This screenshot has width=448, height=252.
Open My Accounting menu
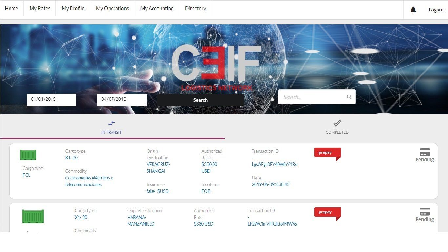157,9
